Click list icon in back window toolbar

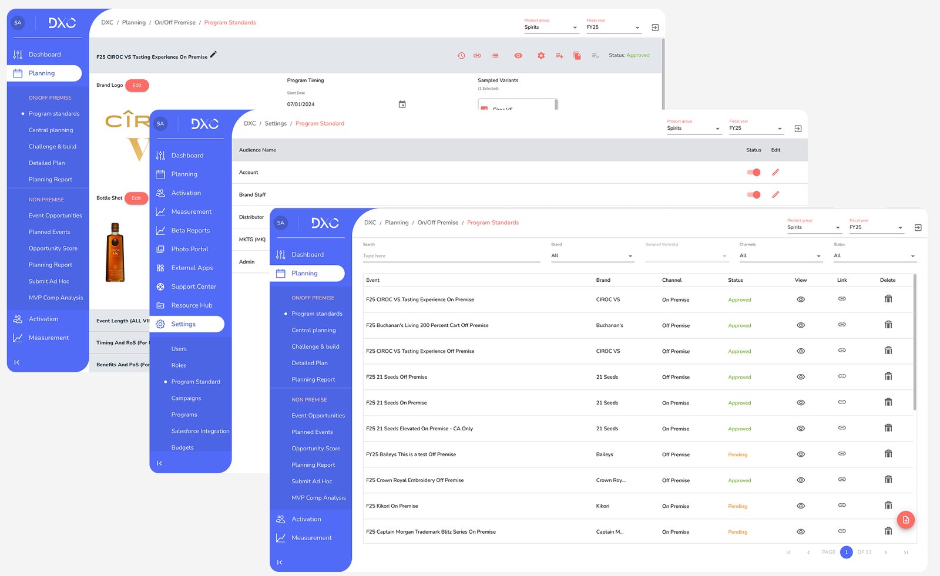tap(495, 56)
